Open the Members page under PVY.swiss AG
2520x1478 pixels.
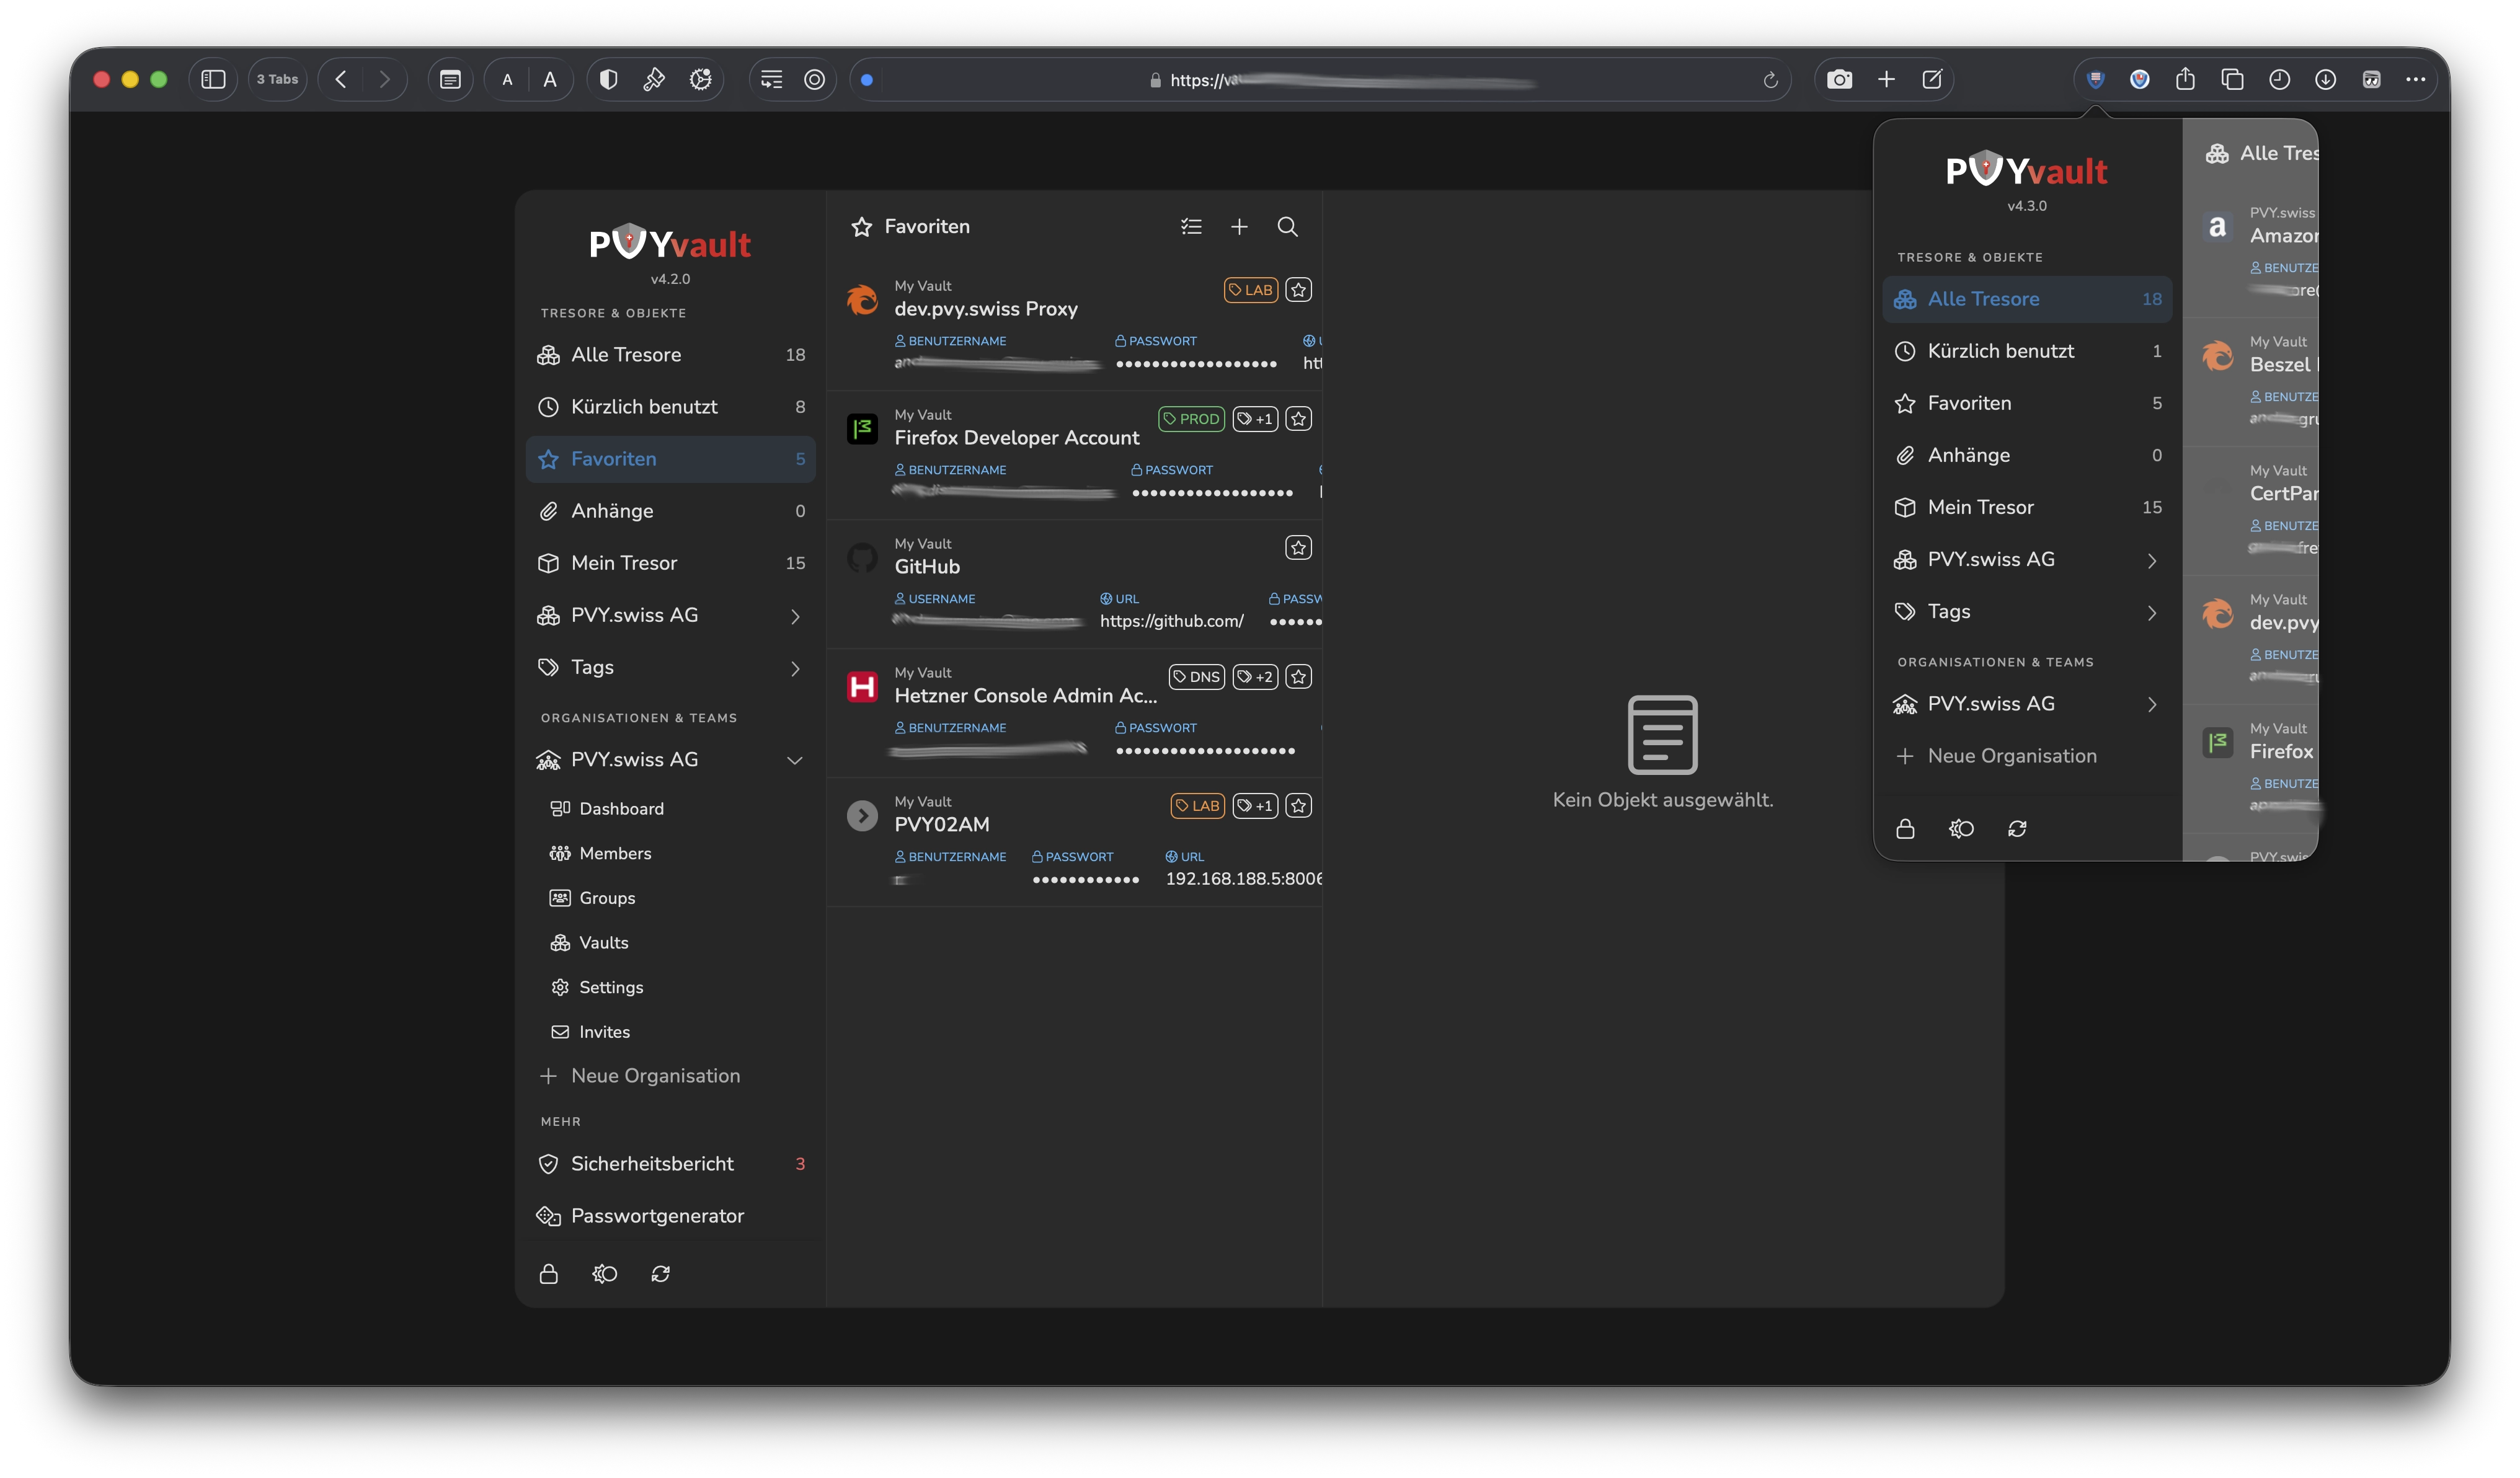[615, 853]
